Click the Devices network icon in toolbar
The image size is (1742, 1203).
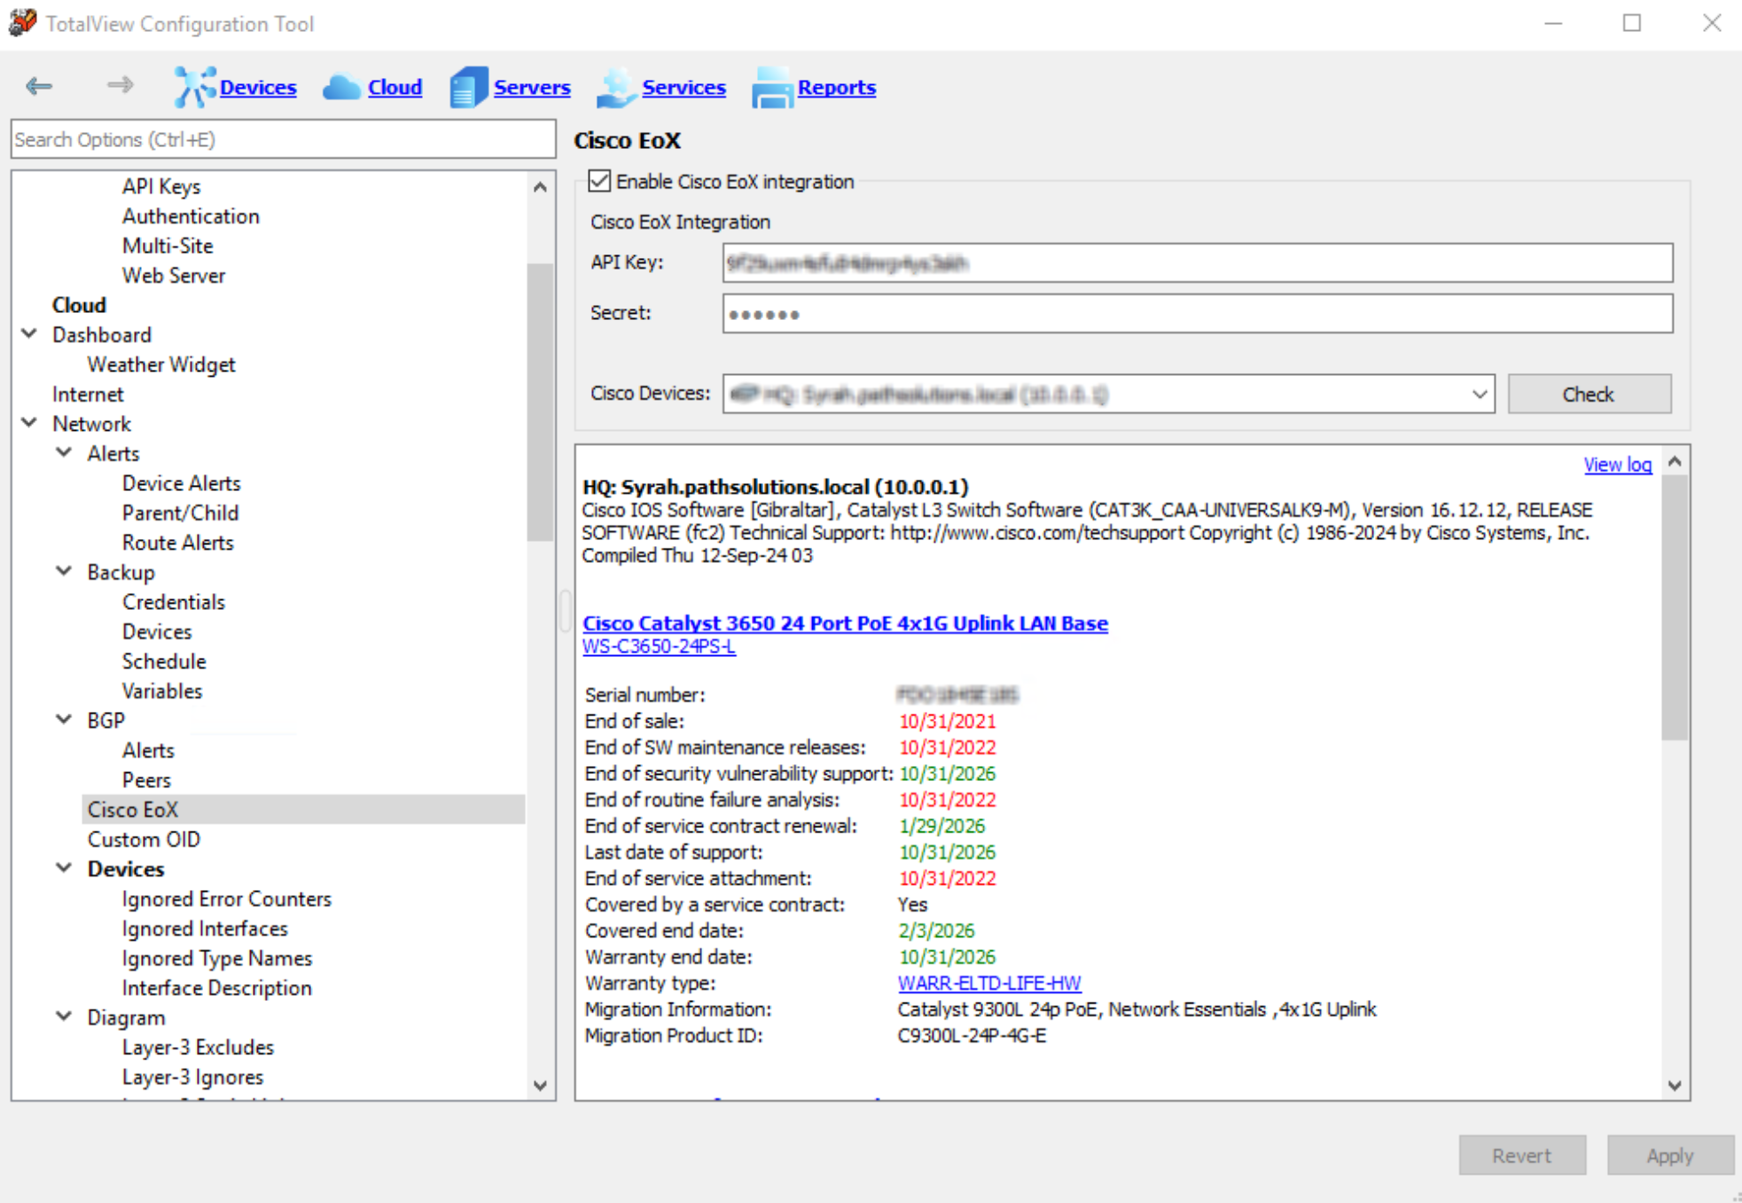[193, 87]
